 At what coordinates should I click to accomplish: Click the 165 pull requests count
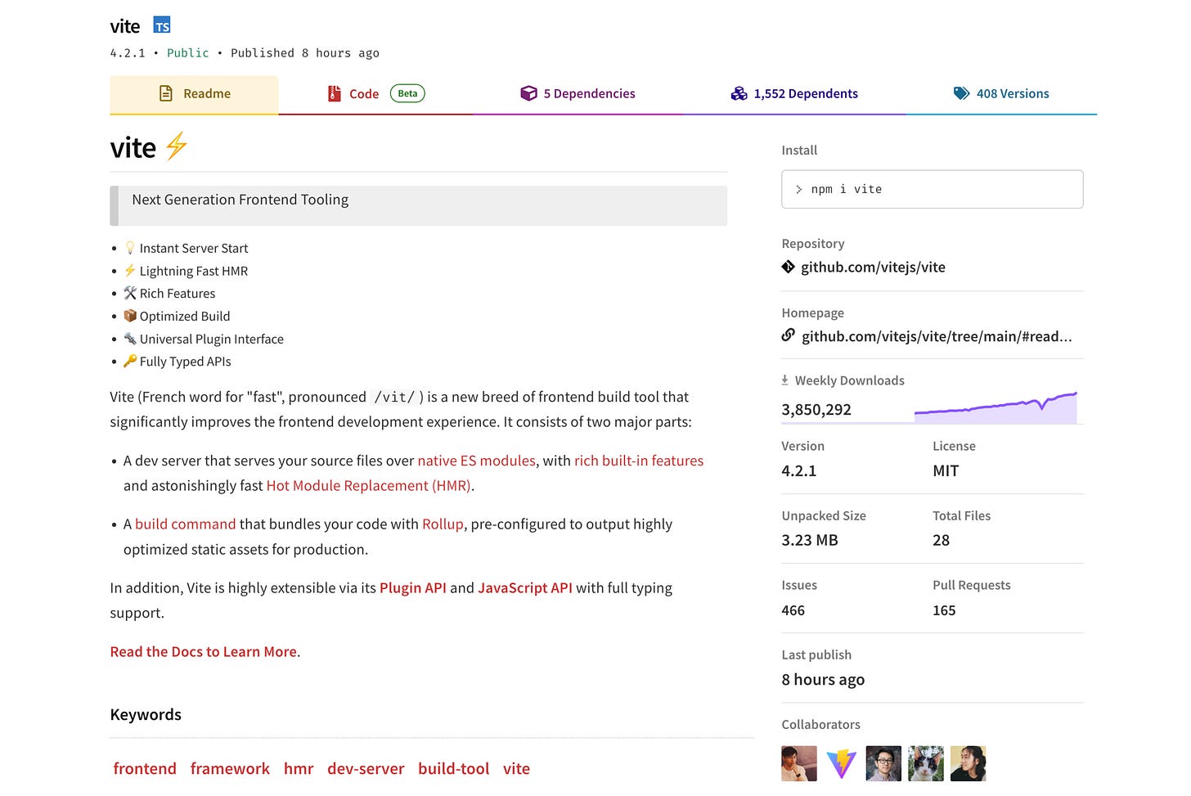click(944, 610)
